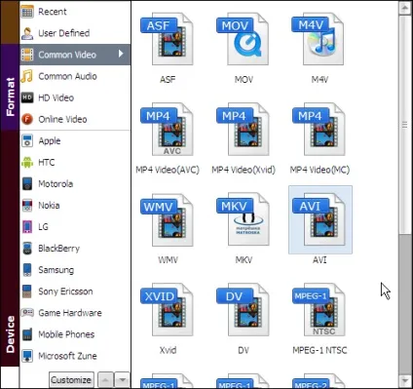Choose the MOV QuickTime format icon
Image resolution: width=413 pixels, height=389 pixels.
tap(244, 39)
